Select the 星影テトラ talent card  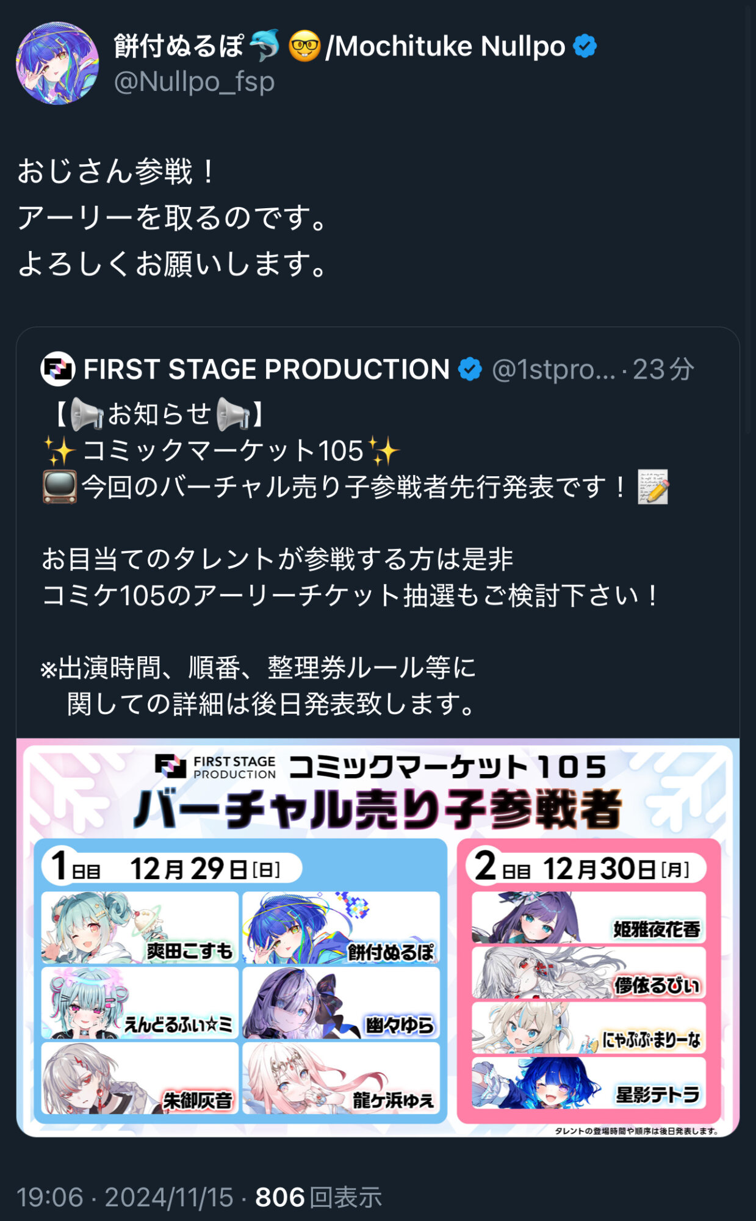[589, 1084]
